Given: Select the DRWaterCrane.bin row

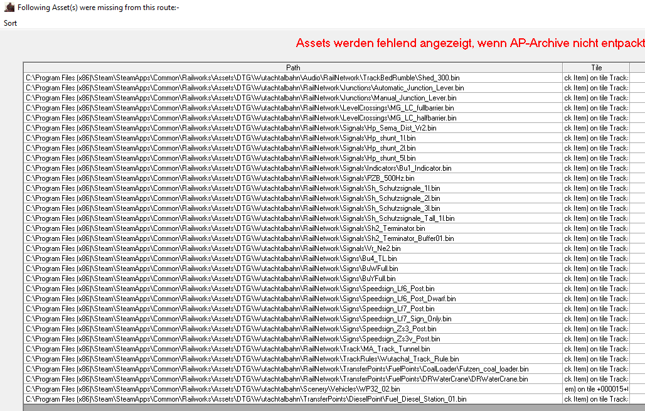Looking at the screenshot, I should point(293,379).
